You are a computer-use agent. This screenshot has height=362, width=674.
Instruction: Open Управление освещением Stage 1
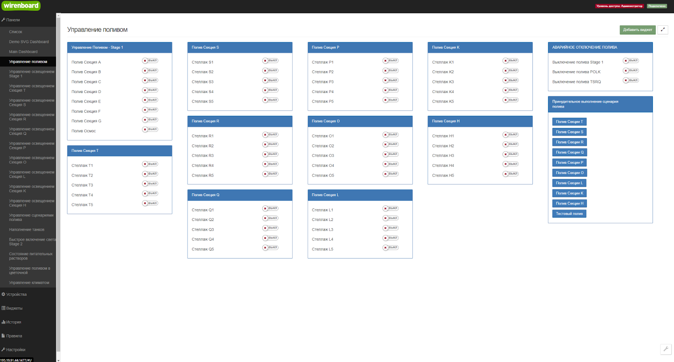(x=28, y=74)
